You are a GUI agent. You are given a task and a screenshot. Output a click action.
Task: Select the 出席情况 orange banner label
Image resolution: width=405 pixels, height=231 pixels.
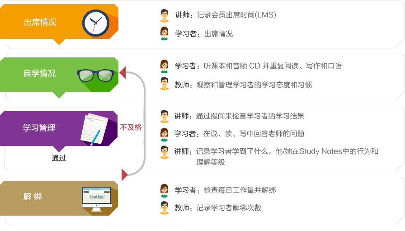click(x=40, y=22)
